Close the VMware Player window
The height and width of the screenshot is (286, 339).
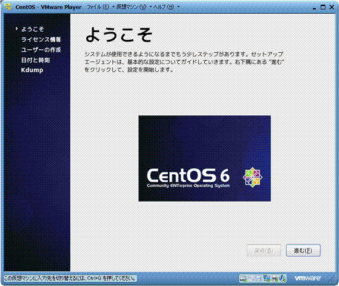pyautogui.click(x=331, y=7)
